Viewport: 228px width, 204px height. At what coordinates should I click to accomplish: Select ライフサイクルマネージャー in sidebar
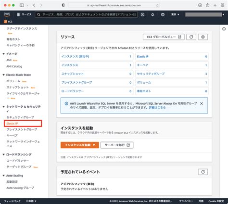point(23,96)
